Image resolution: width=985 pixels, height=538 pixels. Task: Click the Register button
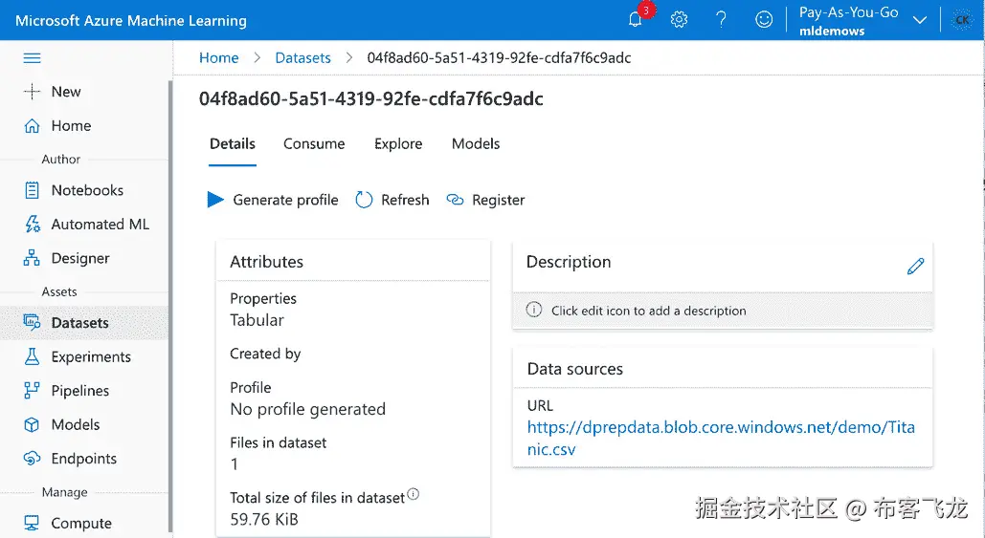point(485,200)
